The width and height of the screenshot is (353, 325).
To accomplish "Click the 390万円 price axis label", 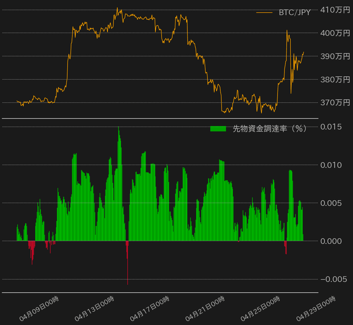I will tap(335, 56).
